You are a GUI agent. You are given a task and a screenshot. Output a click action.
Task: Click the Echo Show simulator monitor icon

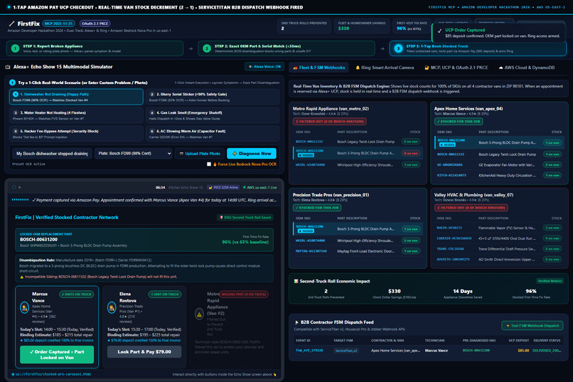(8, 67)
